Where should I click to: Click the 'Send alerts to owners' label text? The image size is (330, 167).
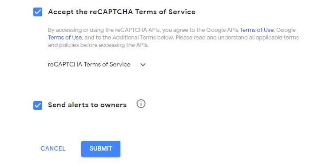pyautogui.click(x=87, y=105)
